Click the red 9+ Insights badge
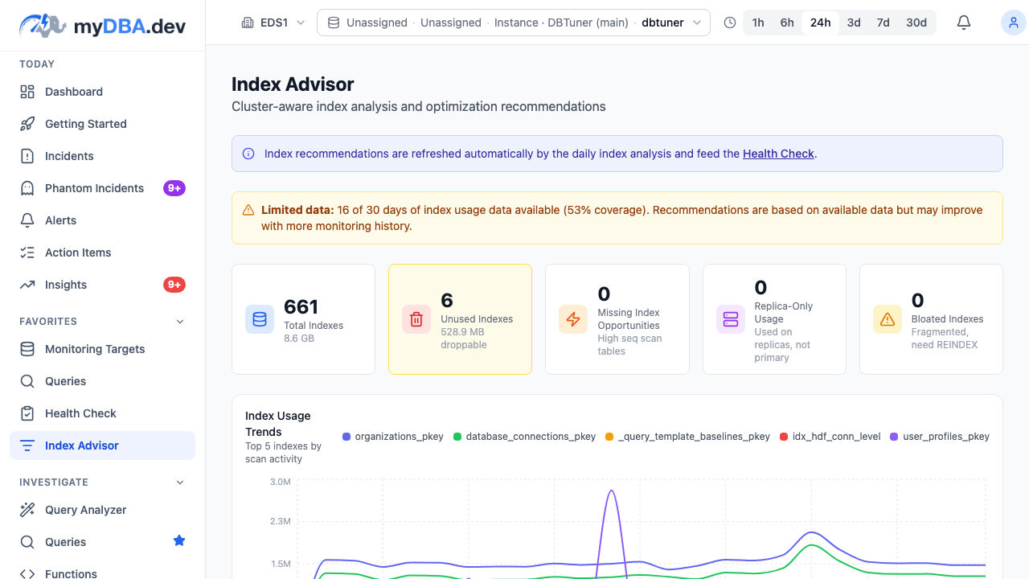The image size is (1029, 579). [174, 285]
